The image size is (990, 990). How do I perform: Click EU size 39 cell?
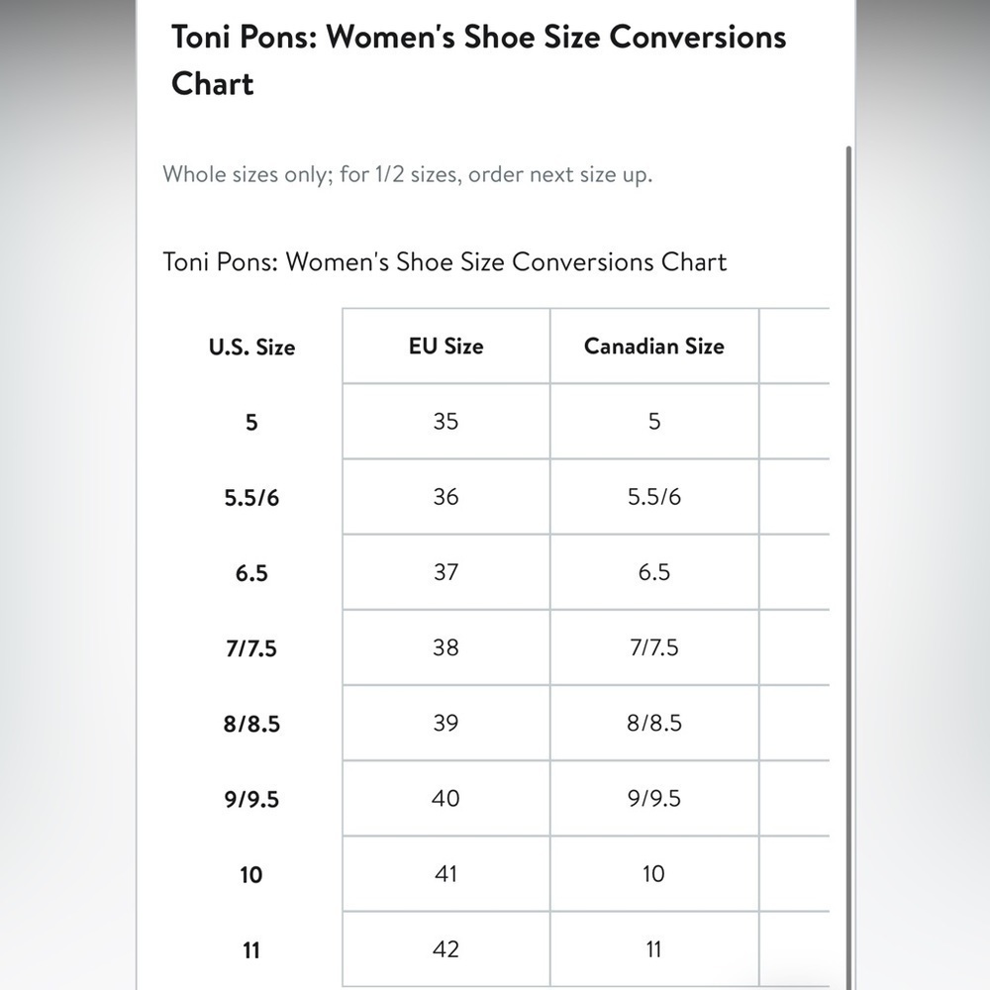445,723
